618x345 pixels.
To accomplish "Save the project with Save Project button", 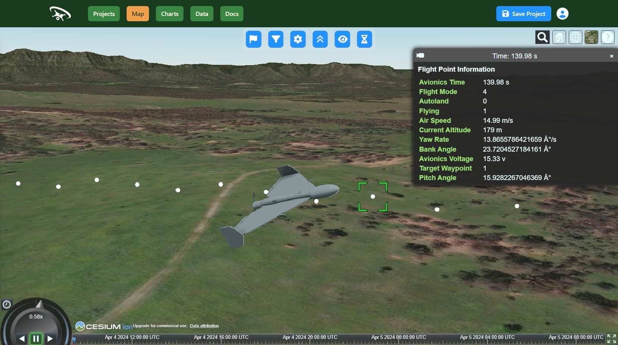I will 524,14.
